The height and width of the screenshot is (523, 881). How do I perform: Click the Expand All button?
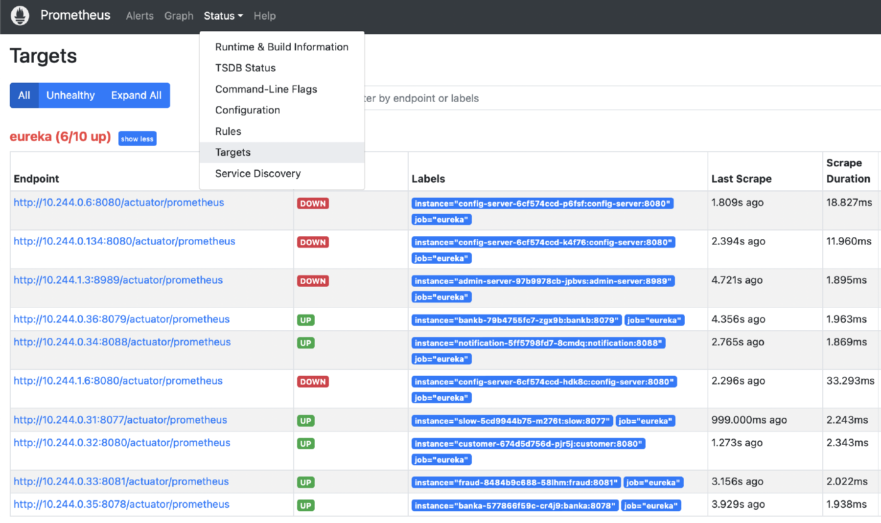[136, 95]
